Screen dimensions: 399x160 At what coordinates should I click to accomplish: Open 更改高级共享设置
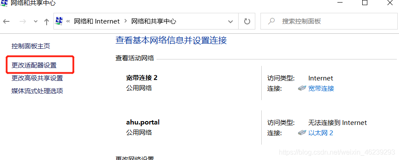(x=37, y=78)
